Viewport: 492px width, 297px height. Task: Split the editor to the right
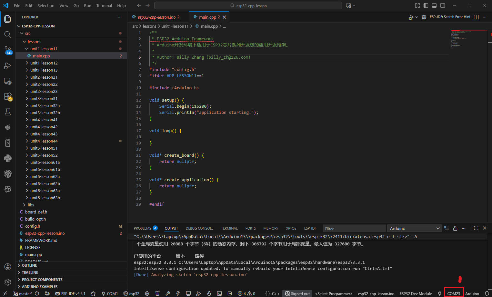[x=476, y=17]
